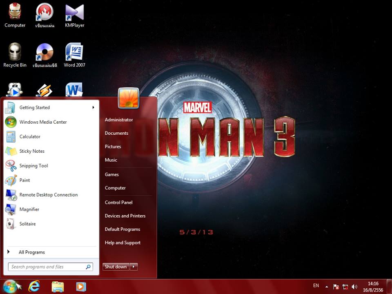Image resolution: width=392 pixels, height=294 pixels.
Task: Open the Shut down options arrow
Action: (134, 267)
